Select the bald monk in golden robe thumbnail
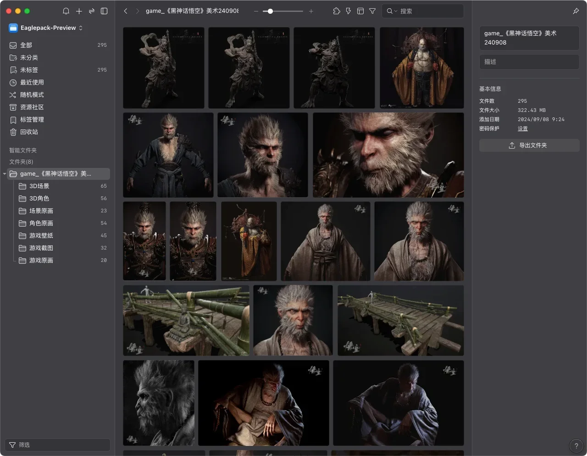This screenshot has width=587, height=456. tap(422, 68)
